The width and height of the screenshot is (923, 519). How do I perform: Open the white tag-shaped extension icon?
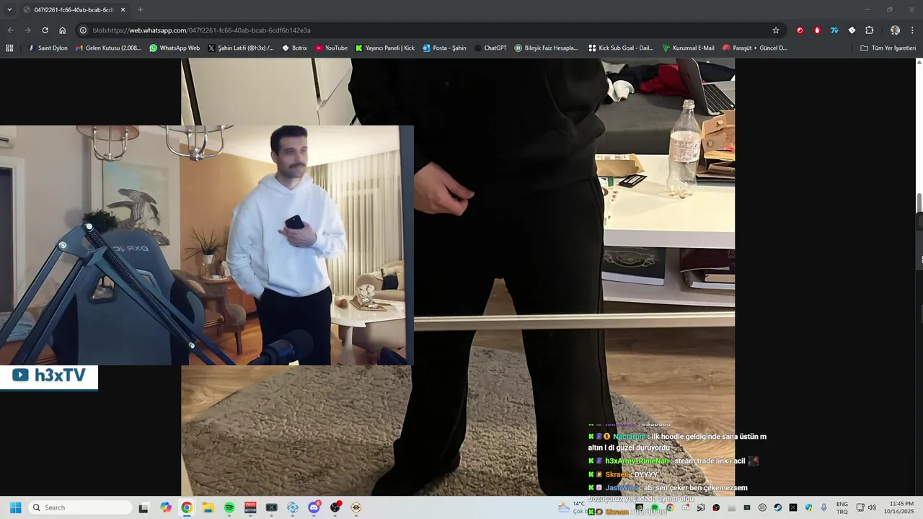point(852,30)
